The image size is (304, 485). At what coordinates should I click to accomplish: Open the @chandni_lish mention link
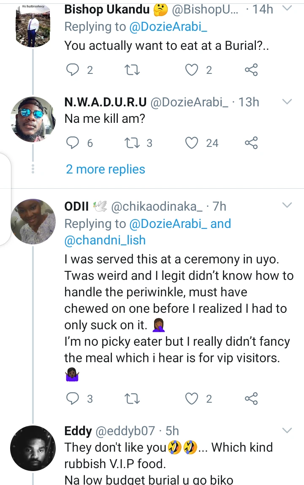coord(105,240)
